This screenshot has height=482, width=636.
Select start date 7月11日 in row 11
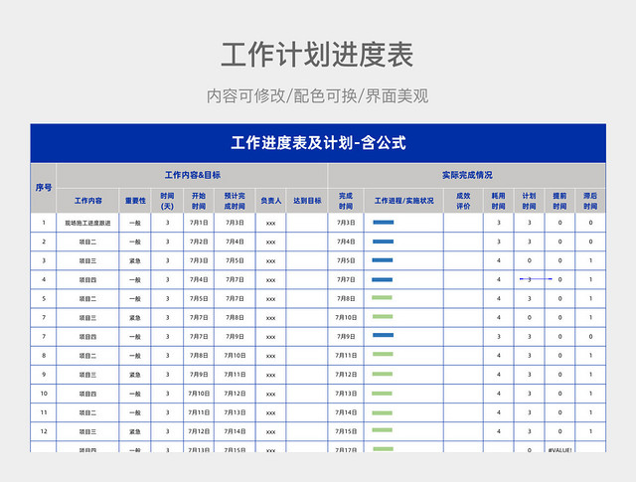click(199, 412)
